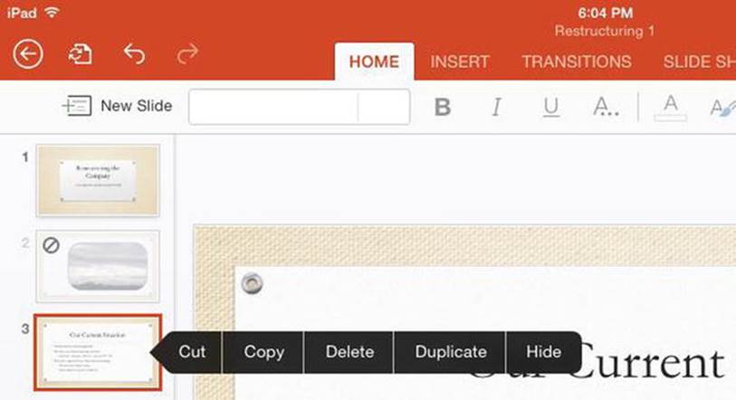Open more text formatting options (A...)
This screenshot has width=736, height=400.
606,107
